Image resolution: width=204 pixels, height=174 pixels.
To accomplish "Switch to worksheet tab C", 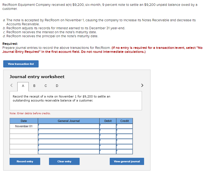I will click(x=46, y=86).
